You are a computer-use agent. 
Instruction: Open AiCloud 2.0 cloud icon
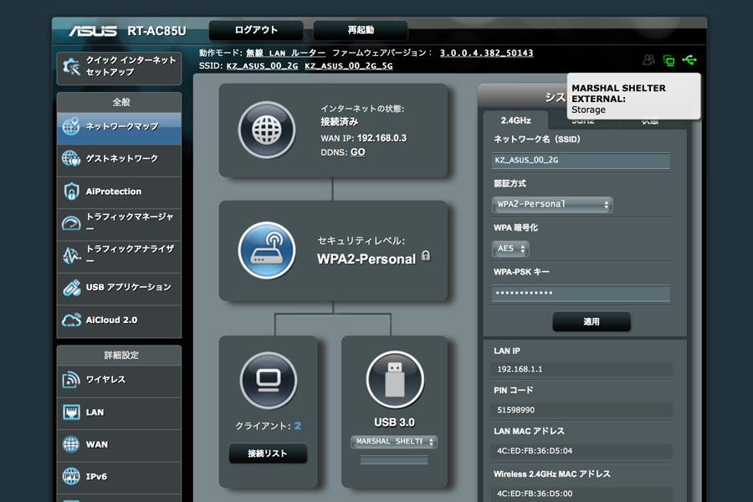pyautogui.click(x=71, y=320)
